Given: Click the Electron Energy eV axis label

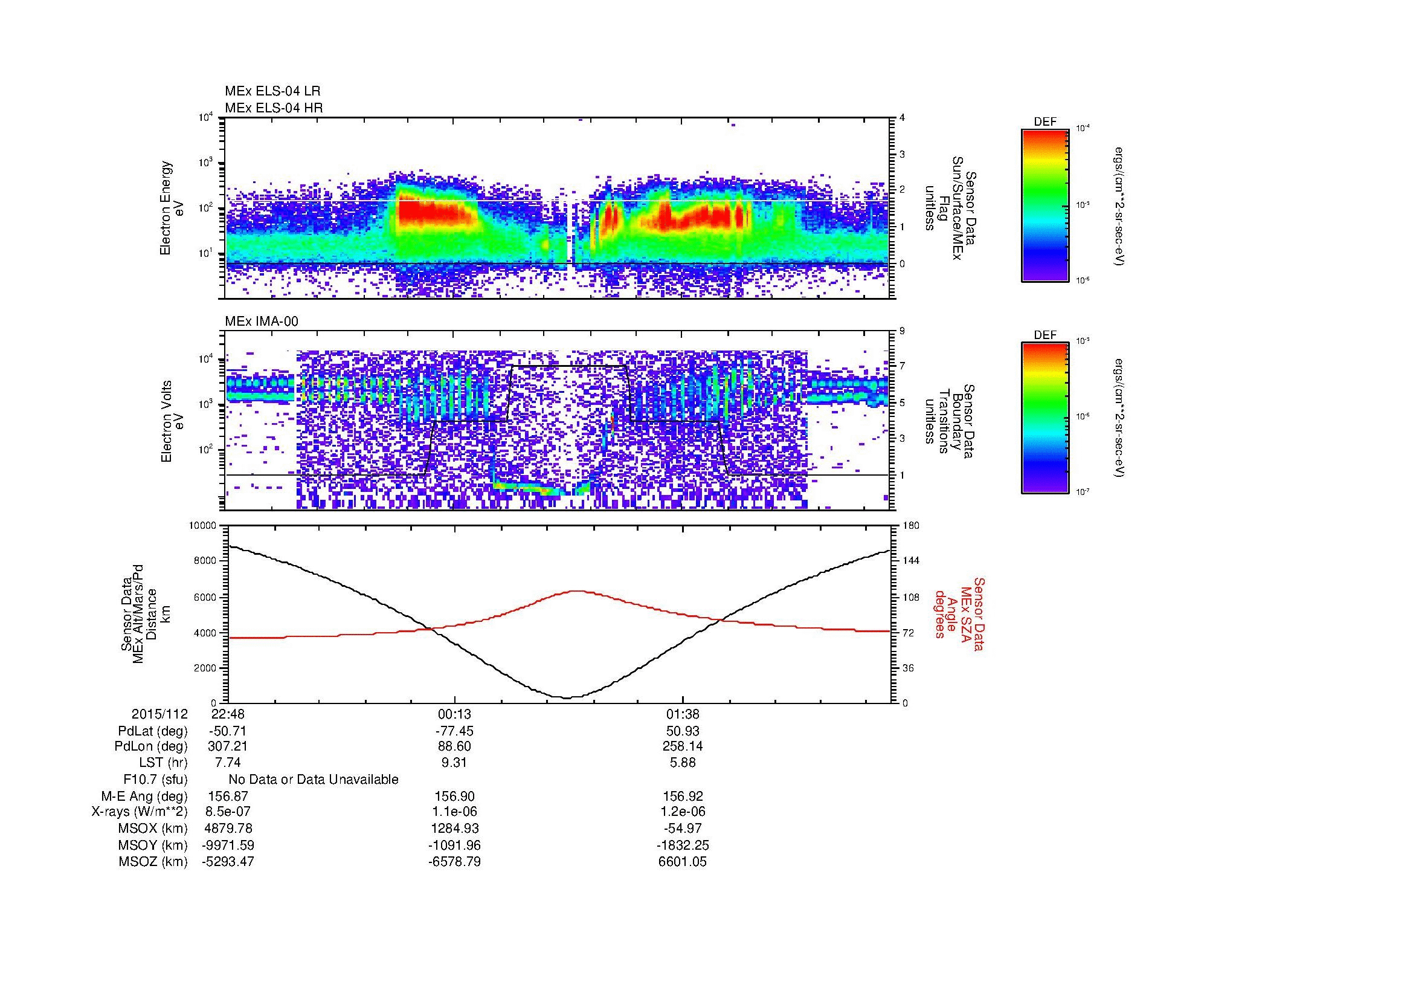Looking at the screenshot, I should click(x=172, y=208).
